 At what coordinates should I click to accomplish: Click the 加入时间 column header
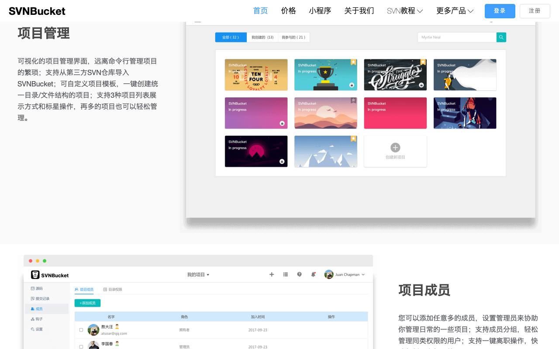[x=258, y=317]
